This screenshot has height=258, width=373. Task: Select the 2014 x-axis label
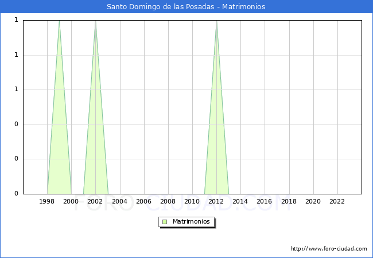pyautogui.click(x=240, y=201)
